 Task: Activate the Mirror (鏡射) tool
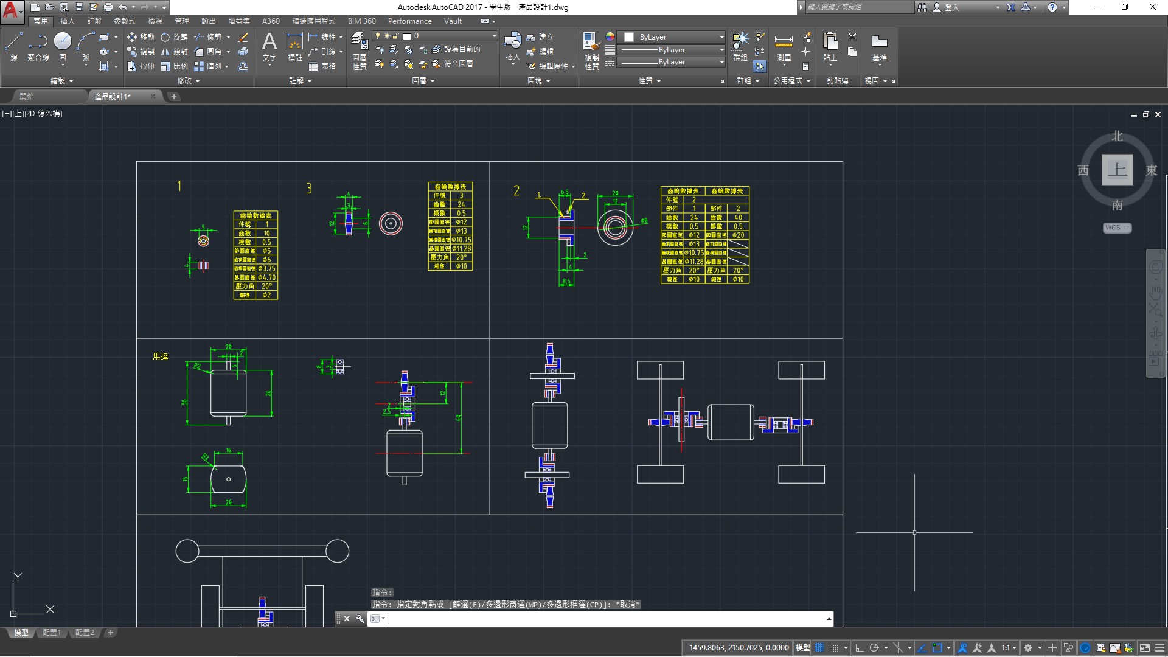pos(174,52)
